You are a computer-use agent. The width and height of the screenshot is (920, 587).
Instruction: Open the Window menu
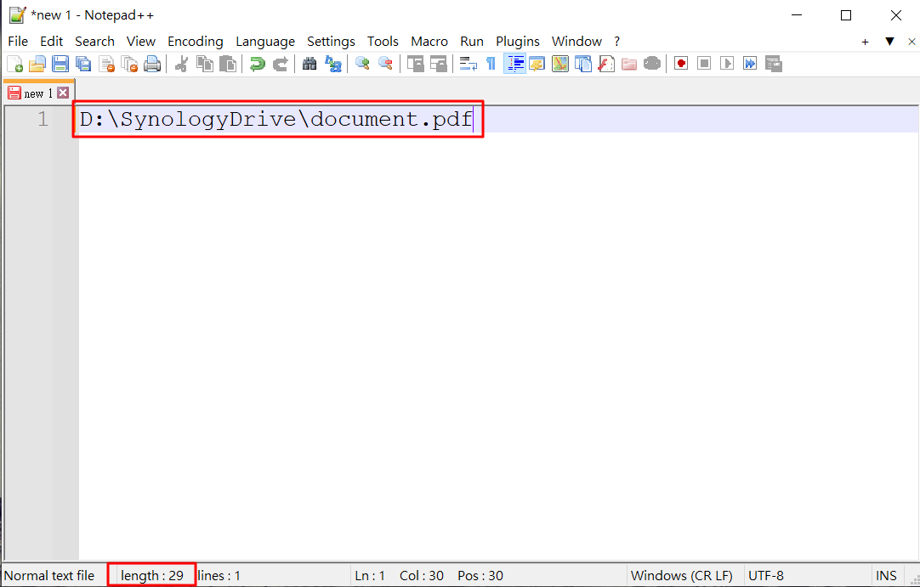(x=576, y=42)
